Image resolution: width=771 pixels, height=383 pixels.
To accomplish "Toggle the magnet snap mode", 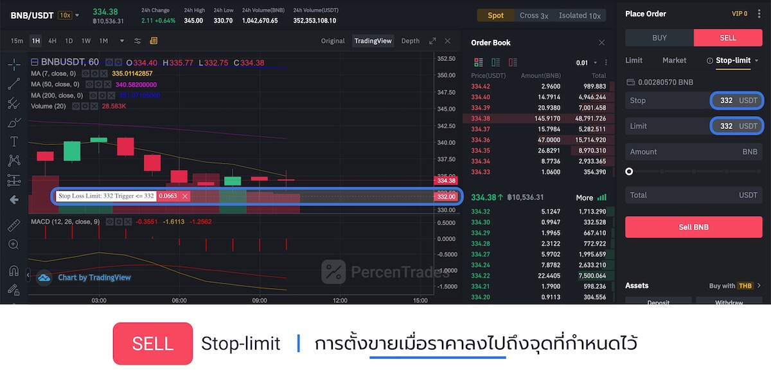I will 13,270.
